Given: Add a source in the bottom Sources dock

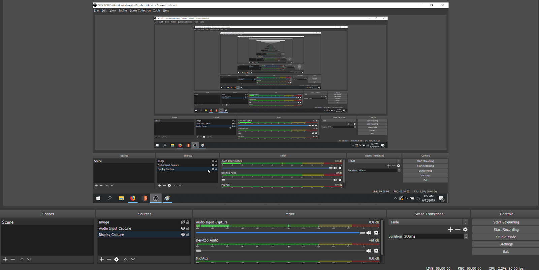Looking at the screenshot, I should [102, 259].
